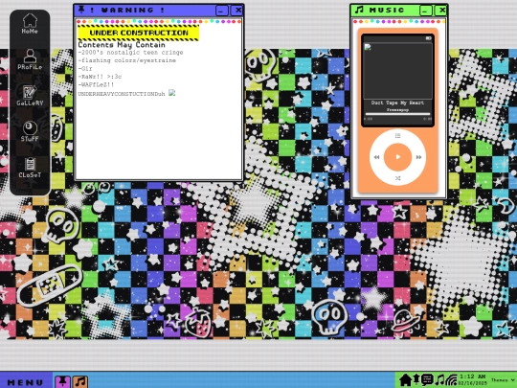The height and width of the screenshot is (388, 517).
Task: Go to previous track on iPod wheel
Action: pyautogui.click(x=376, y=157)
